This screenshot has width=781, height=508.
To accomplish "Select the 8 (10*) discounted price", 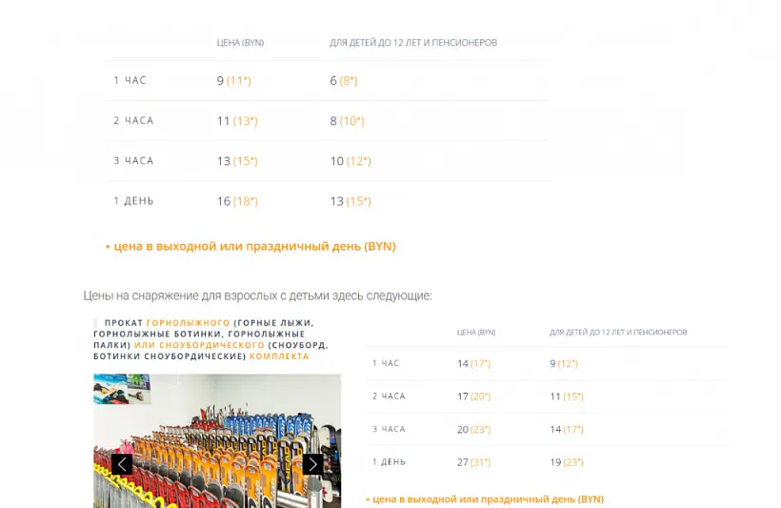I will pos(347,121).
